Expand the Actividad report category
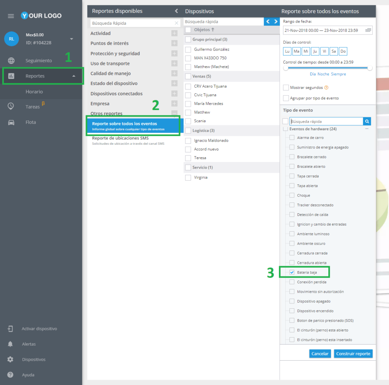 click(x=174, y=33)
